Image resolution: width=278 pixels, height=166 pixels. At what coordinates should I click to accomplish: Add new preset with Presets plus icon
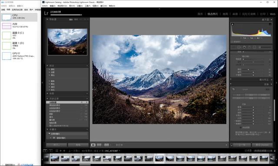click(87, 66)
